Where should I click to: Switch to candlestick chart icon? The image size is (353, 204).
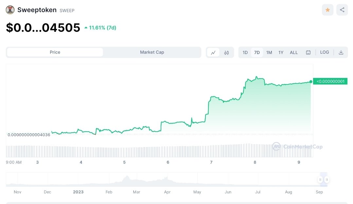click(226, 52)
